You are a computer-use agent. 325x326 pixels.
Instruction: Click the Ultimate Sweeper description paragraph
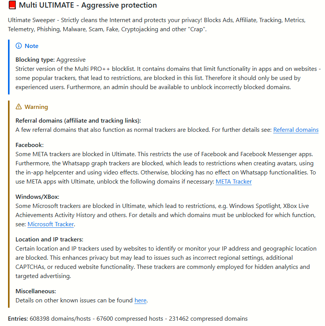point(156,24)
